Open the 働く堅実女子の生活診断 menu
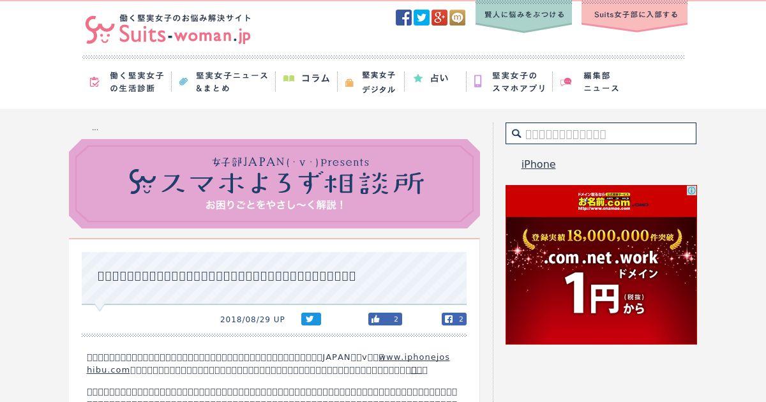The image size is (766, 402). (137, 82)
